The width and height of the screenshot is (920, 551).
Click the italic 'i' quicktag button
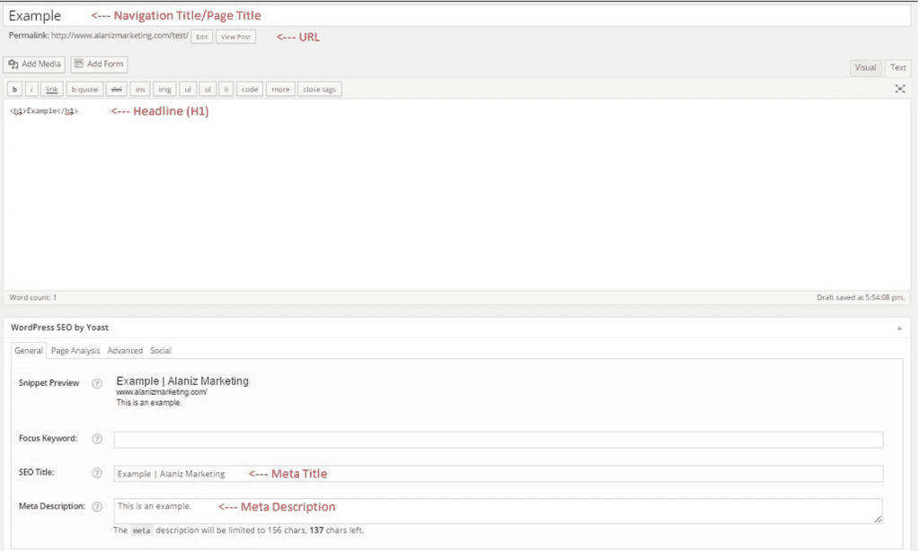(31, 90)
